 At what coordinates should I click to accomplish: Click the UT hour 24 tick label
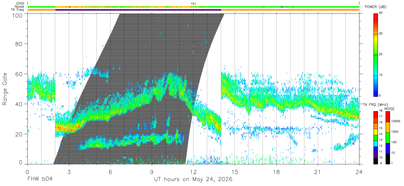(359, 172)
